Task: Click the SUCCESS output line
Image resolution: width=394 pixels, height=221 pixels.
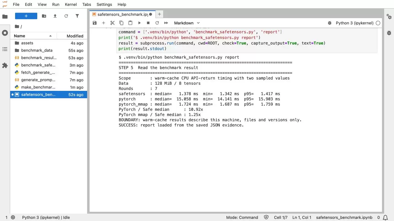Action: (x=181, y=125)
